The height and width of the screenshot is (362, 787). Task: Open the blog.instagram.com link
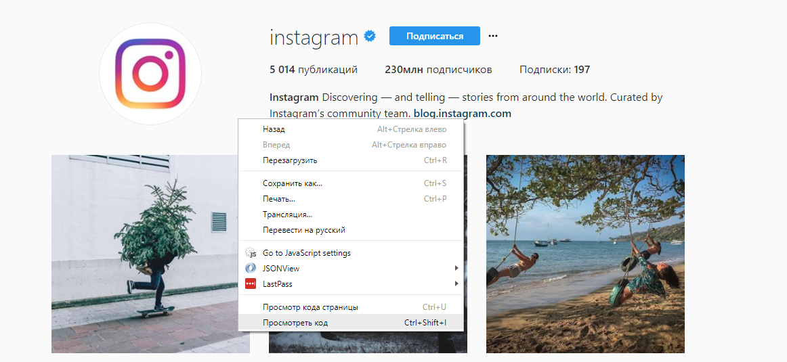(463, 113)
